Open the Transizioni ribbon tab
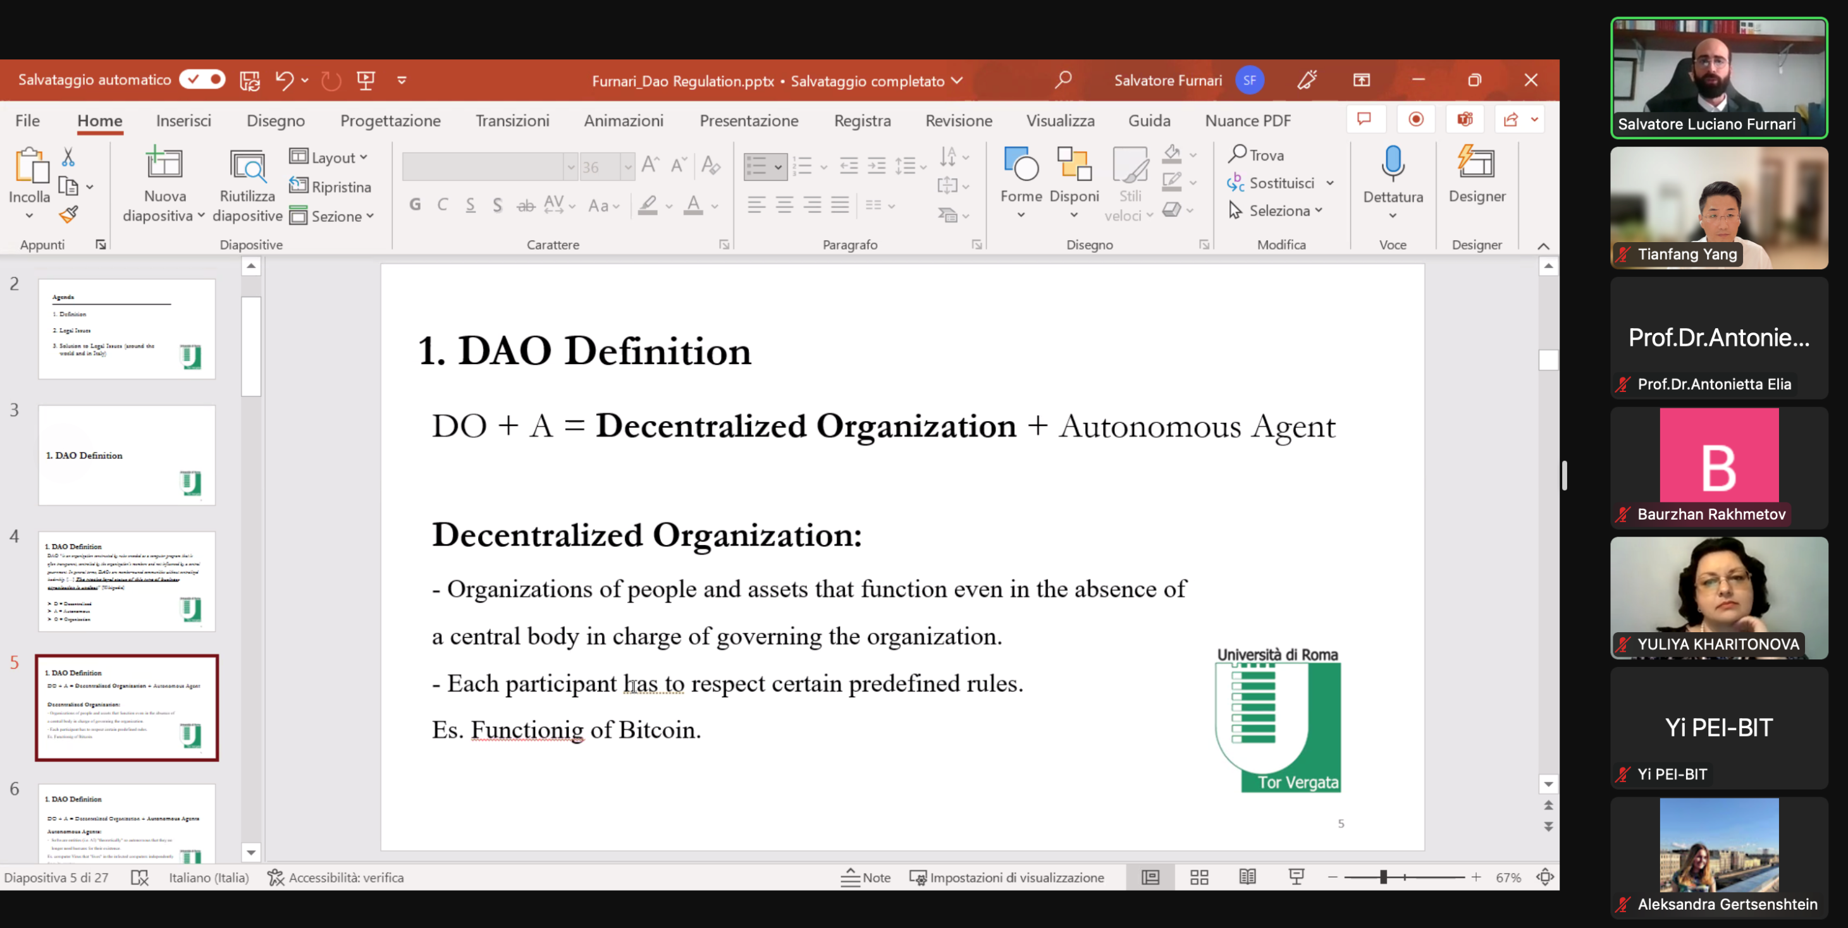 (x=512, y=121)
